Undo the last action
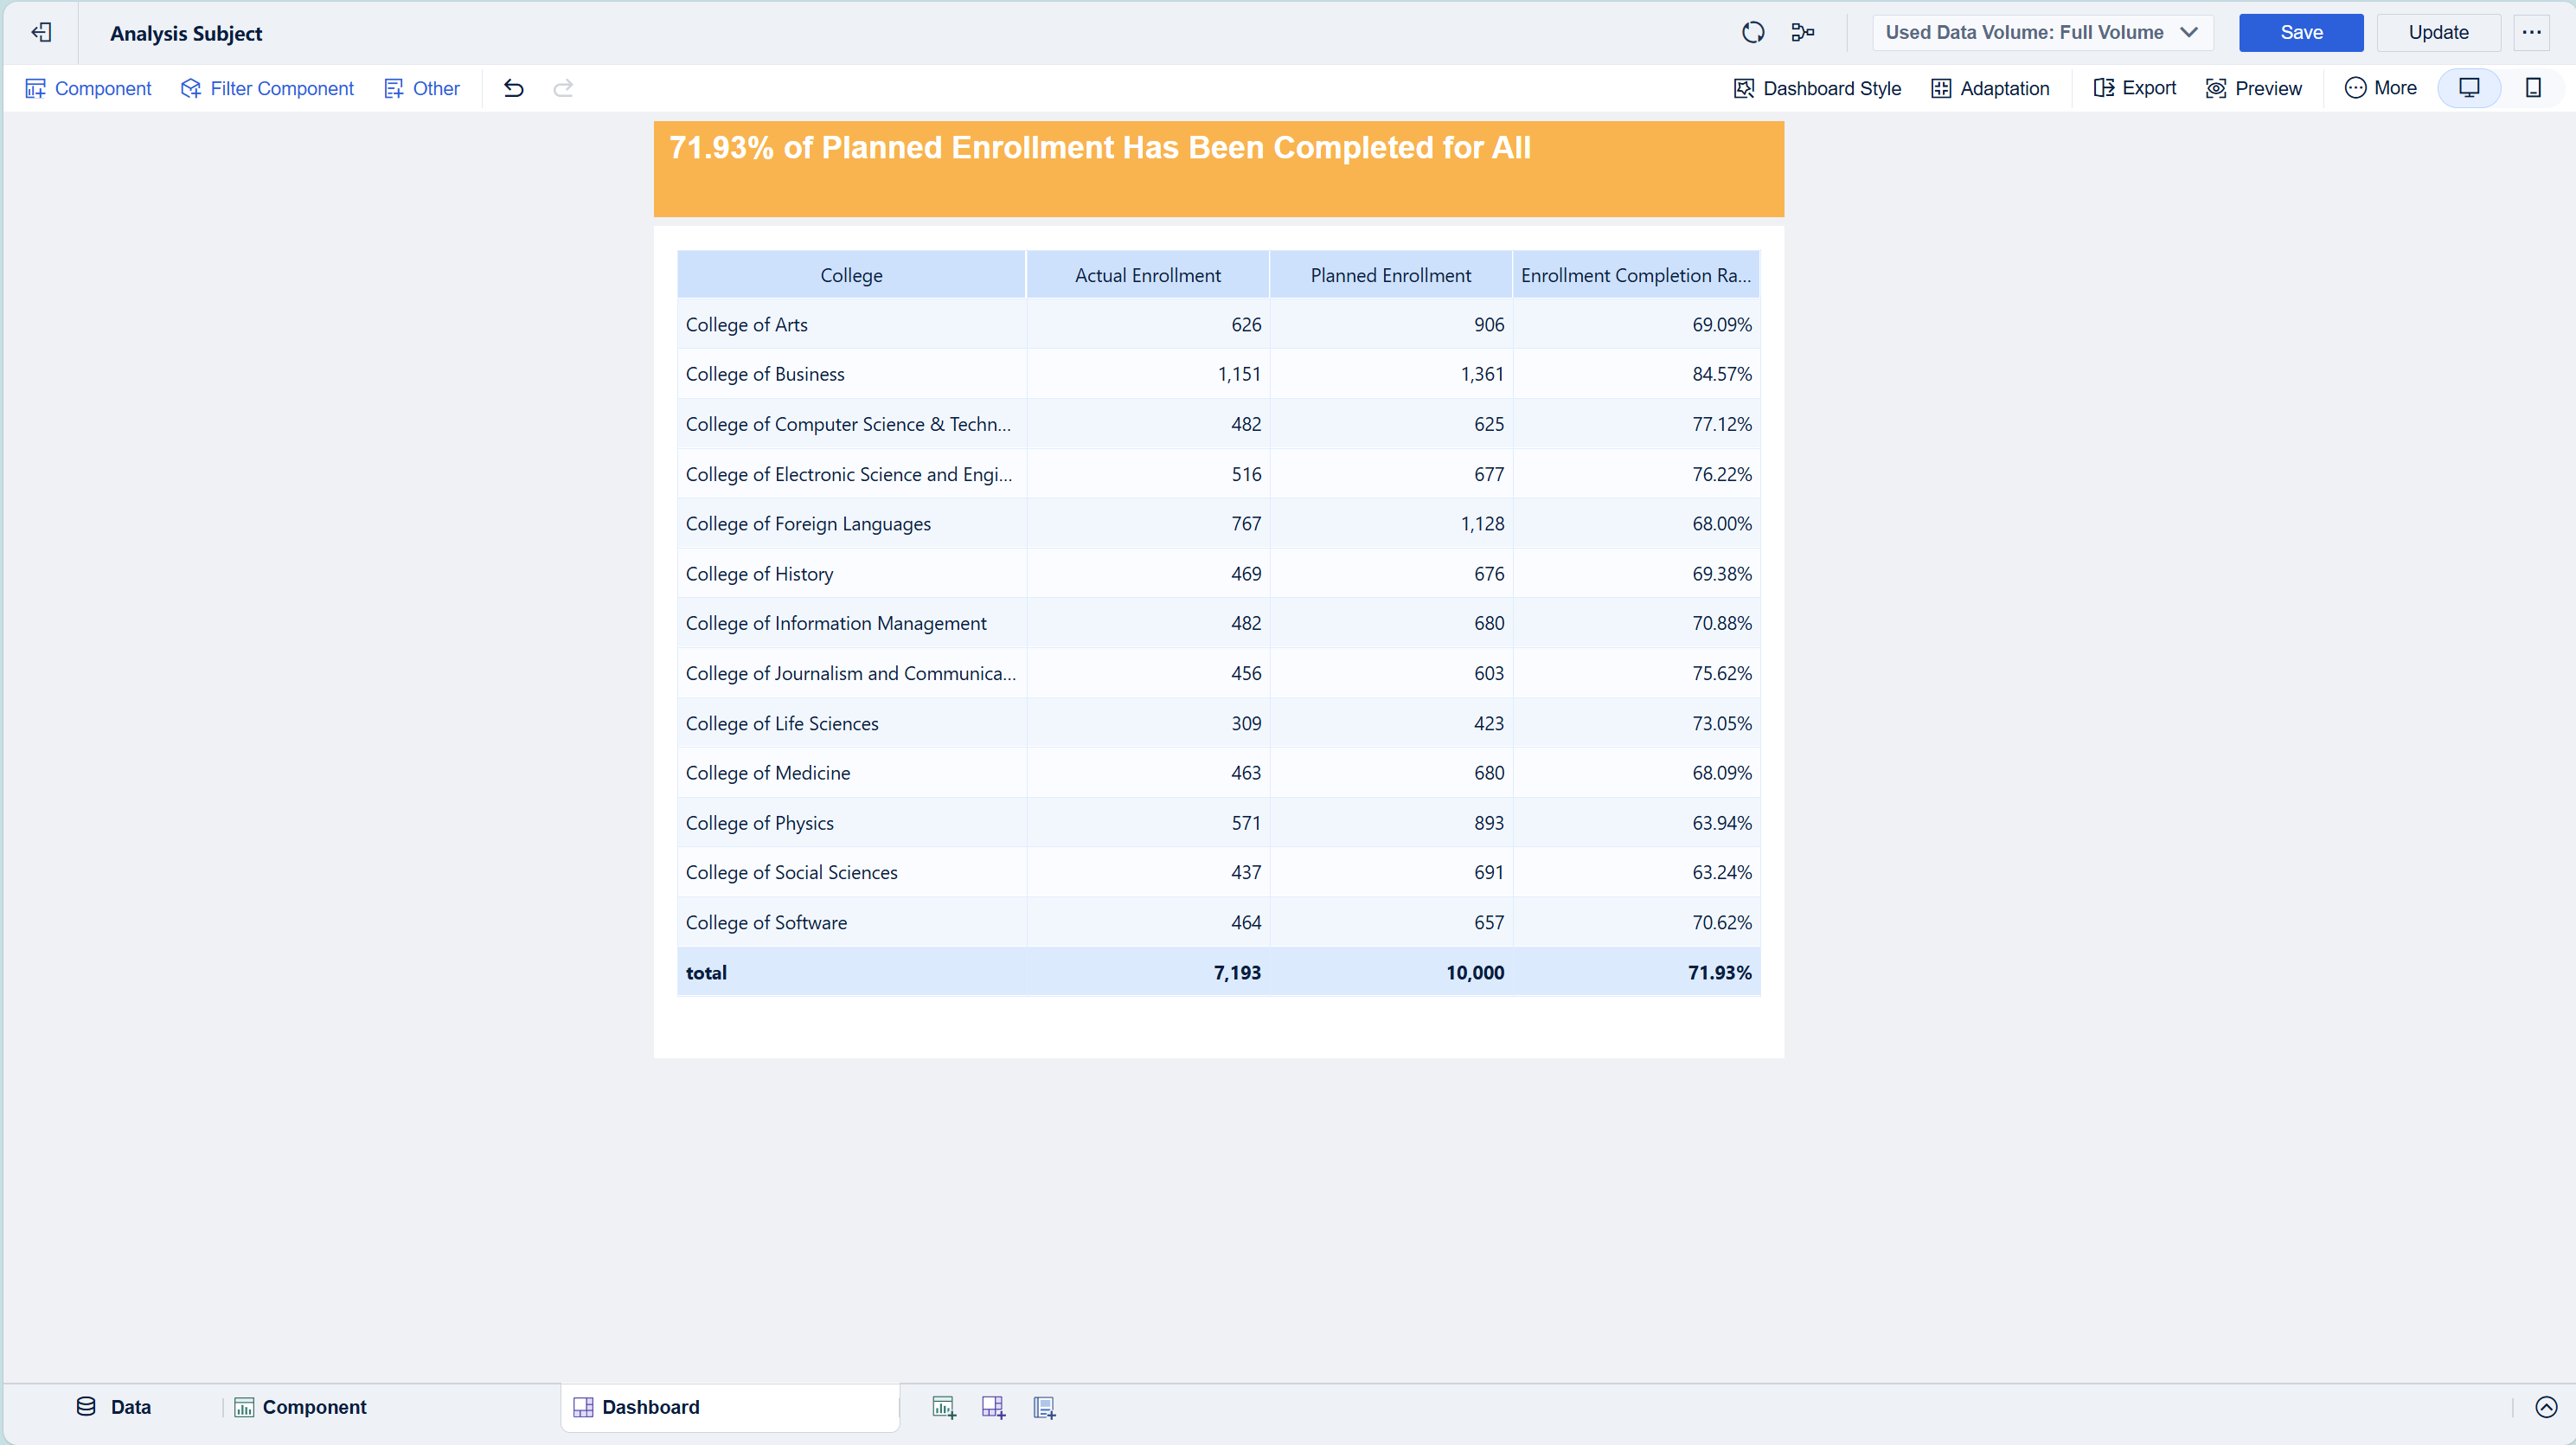Viewport: 2576px width, 1445px height. [513, 88]
